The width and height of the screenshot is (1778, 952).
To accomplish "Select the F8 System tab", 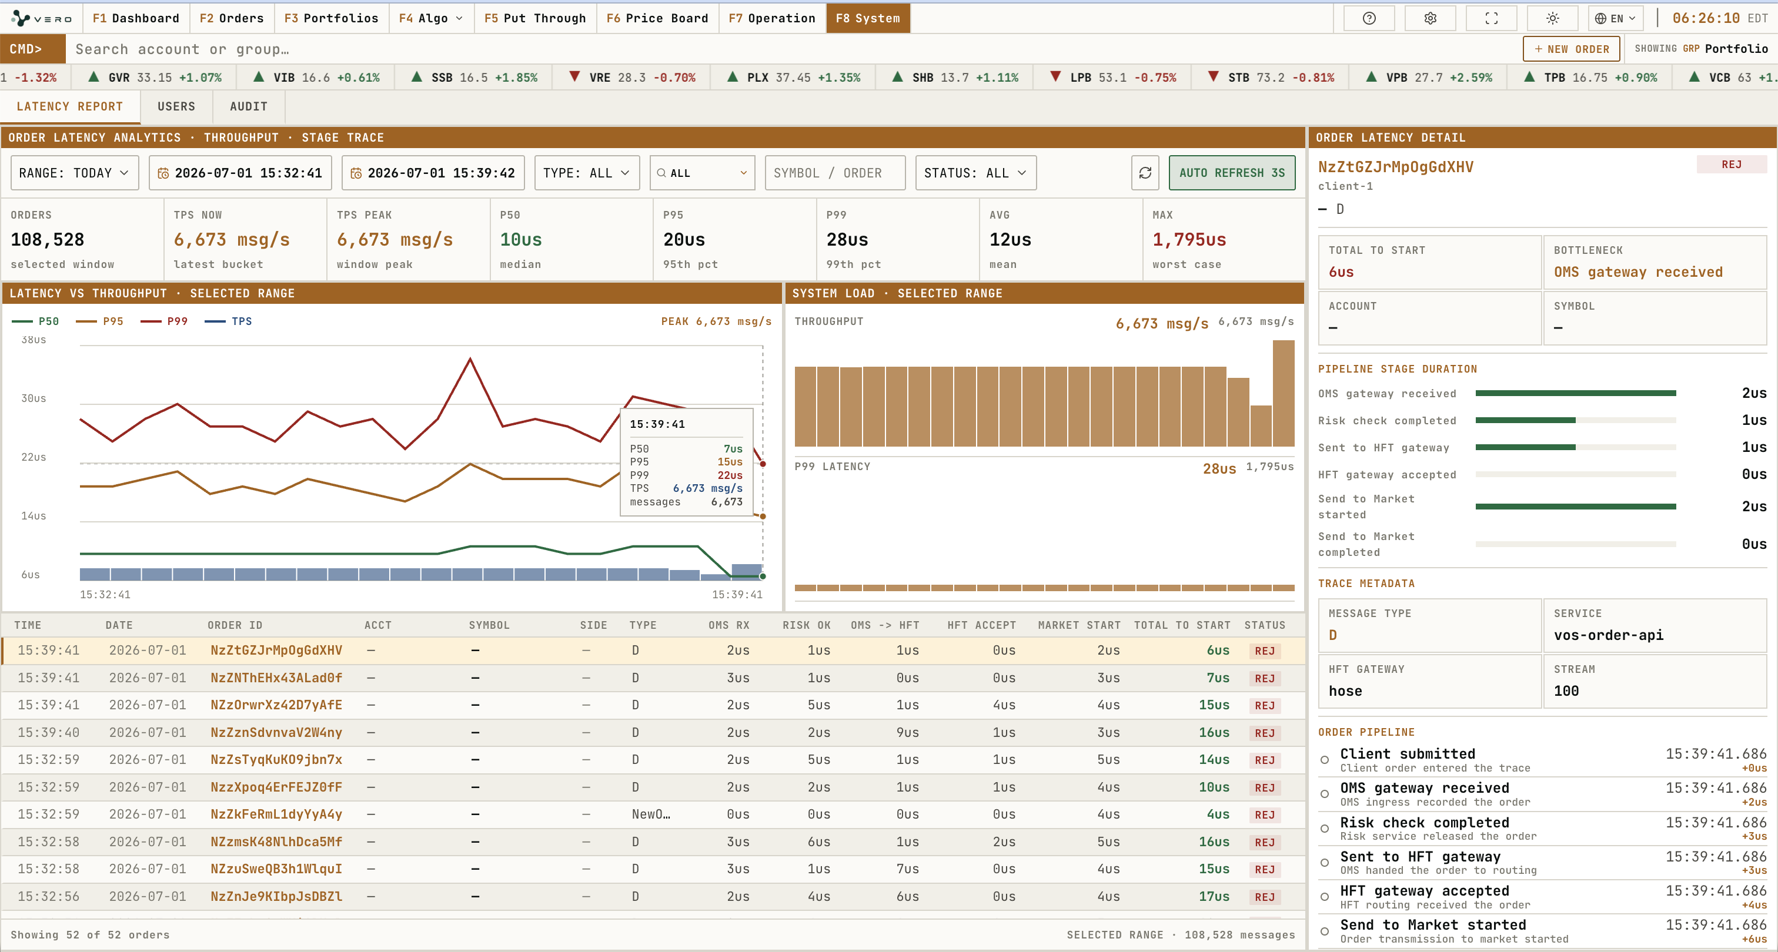I will [x=868, y=19].
